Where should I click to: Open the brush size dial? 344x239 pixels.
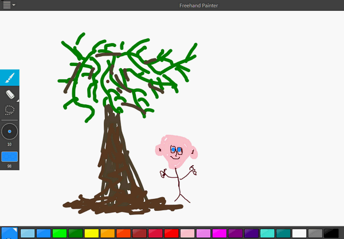(x=9, y=131)
